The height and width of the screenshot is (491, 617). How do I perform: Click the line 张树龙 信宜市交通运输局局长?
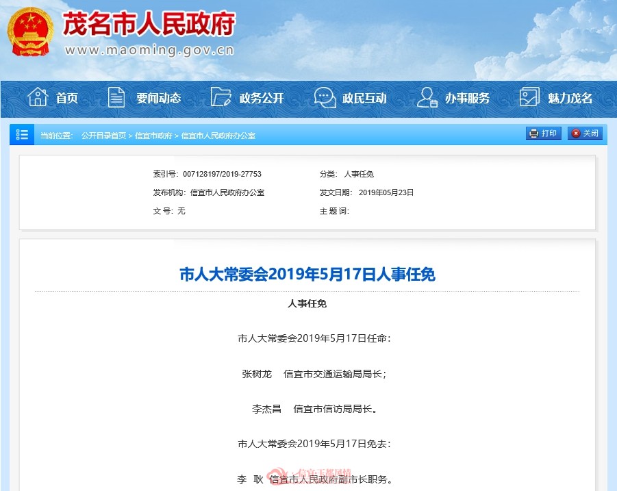[314, 374]
